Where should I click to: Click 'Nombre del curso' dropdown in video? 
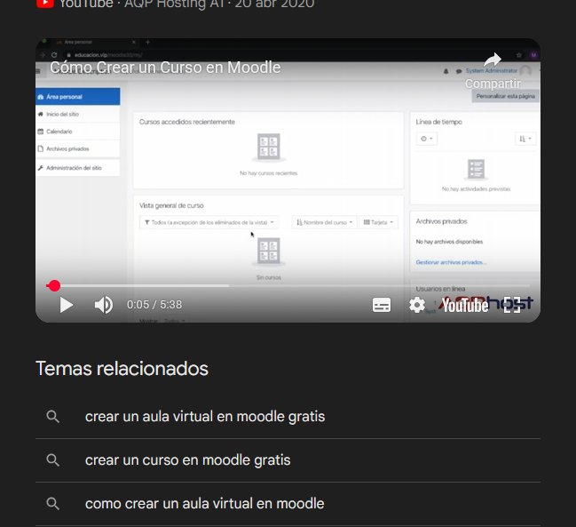tap(324, 222)
